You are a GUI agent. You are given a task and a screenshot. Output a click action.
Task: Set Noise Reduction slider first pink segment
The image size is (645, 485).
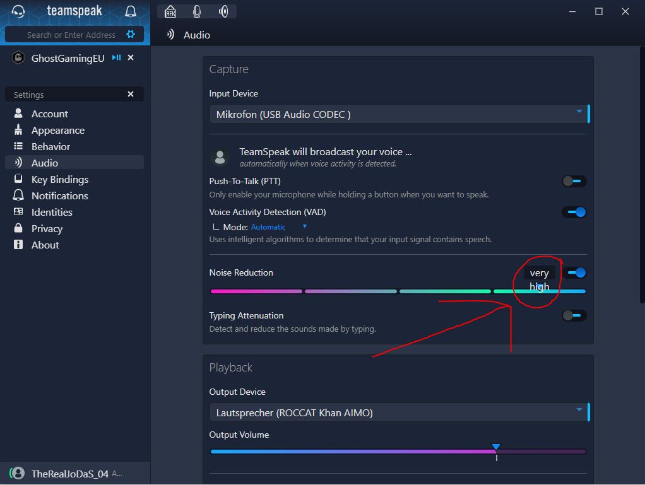(x=256, y=291)
